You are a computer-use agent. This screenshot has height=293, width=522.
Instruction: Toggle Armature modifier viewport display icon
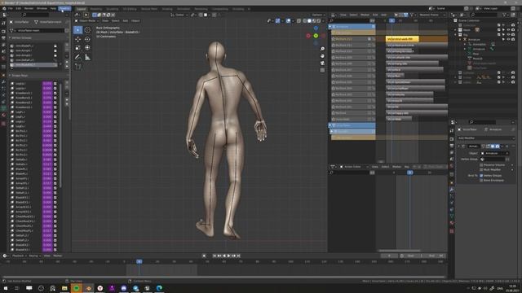point(493,146)
